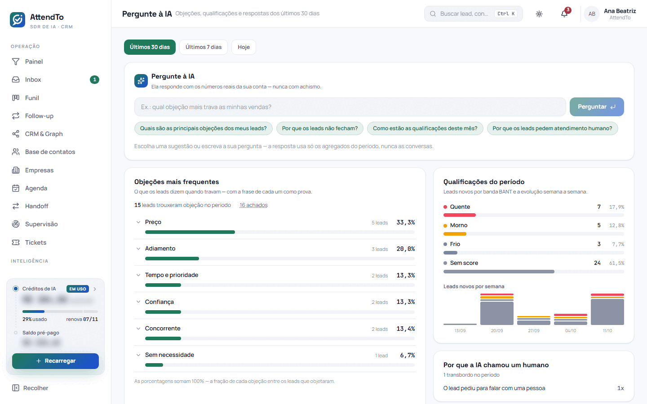Open the Inbox tray icon

pyautogui.click(x=16, y=79)
